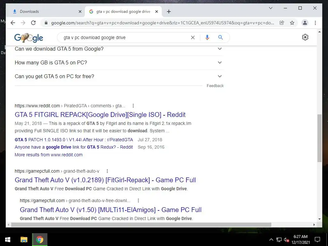Close the Downloads tab
Viewport: 328px width, 246px height.
[x=80, y=12]
